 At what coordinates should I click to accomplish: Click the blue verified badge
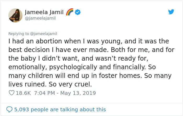(x=78, y=12)
